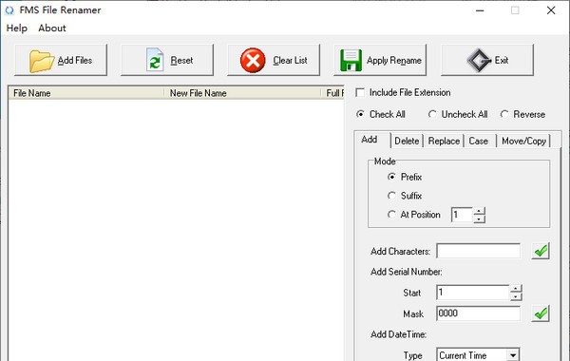Select the Uncheck All radio button
This screenshot has height=361, width=570.
(x=432, y=114)
